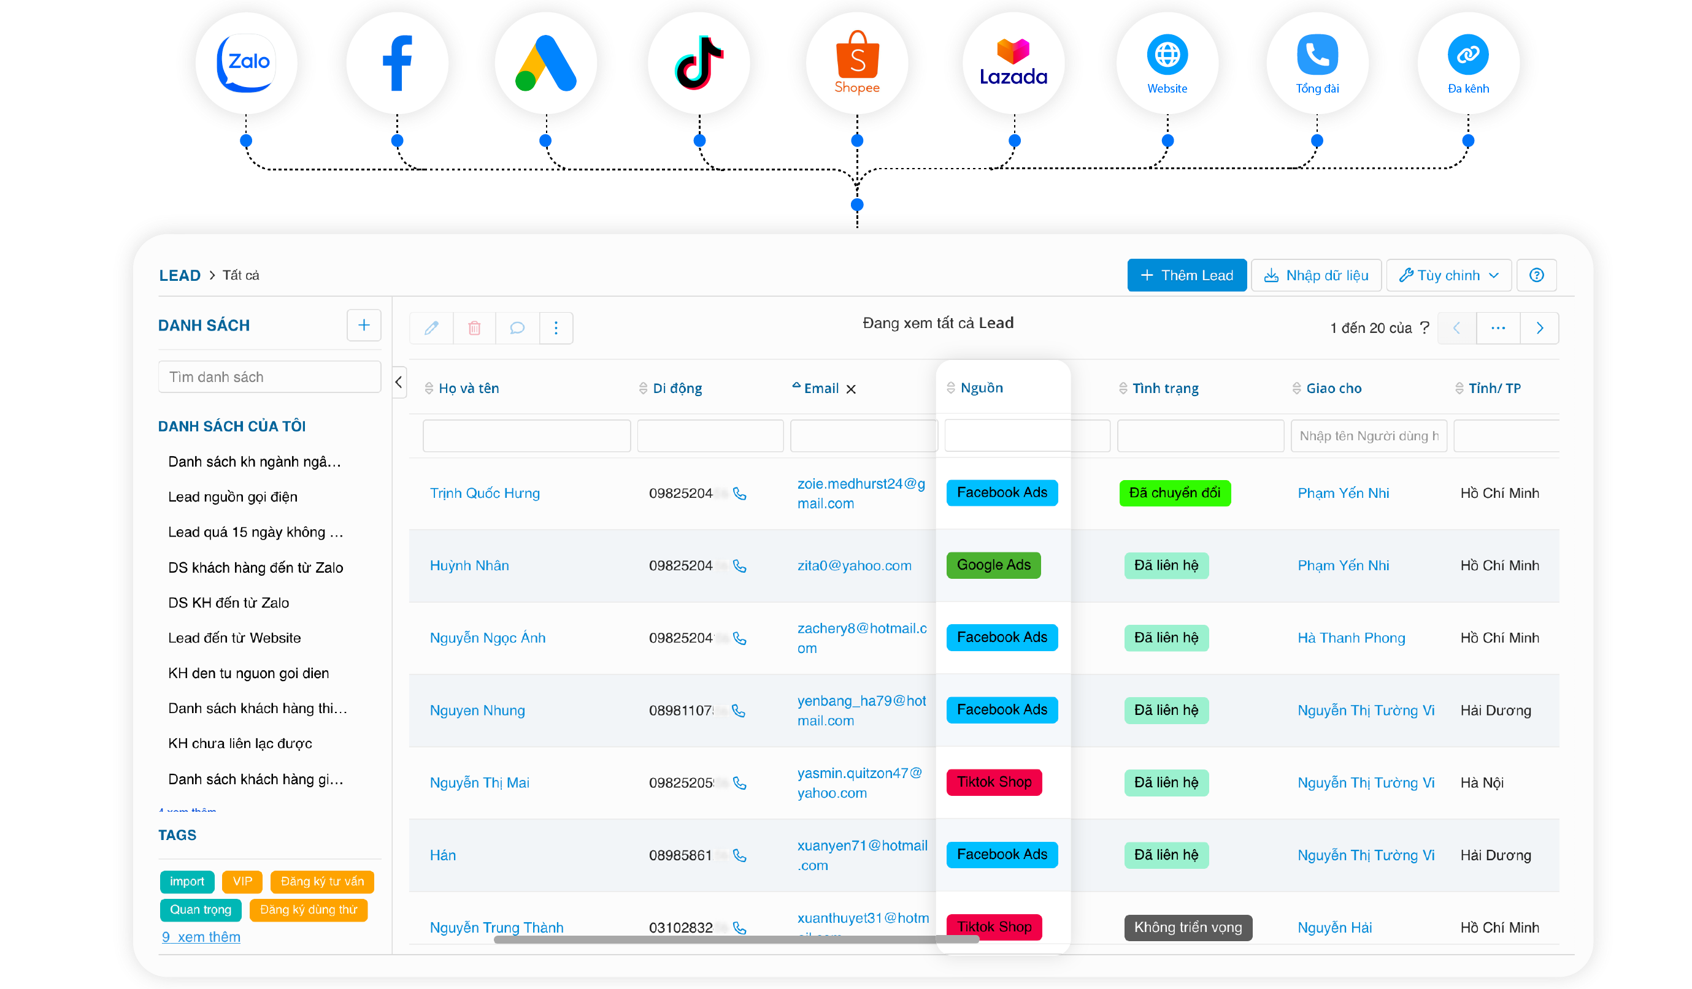Select list KH den tu nguon goi dien

248,673
